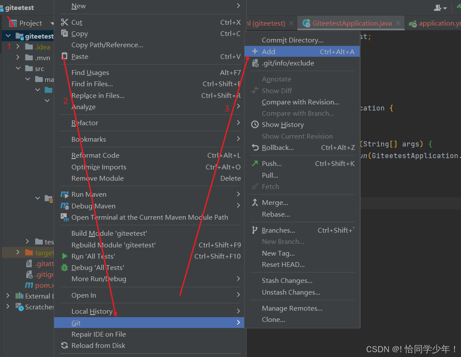Click the Merge icon in Git submenu
Image resolution: width=461 pixels, height=357 pixels.
pyautogui.click(x=255, y=202)
